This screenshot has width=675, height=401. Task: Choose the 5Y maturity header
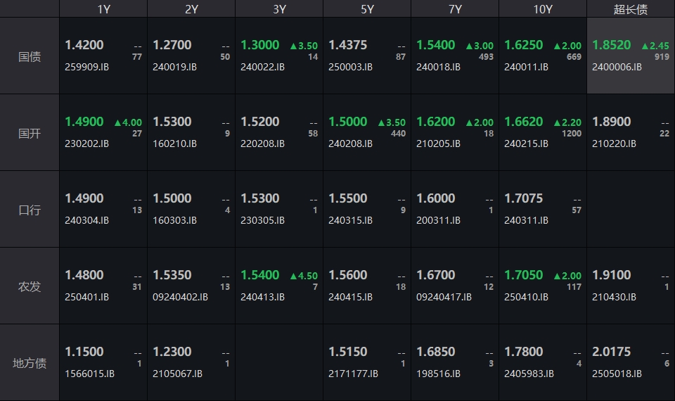(367, 9)
